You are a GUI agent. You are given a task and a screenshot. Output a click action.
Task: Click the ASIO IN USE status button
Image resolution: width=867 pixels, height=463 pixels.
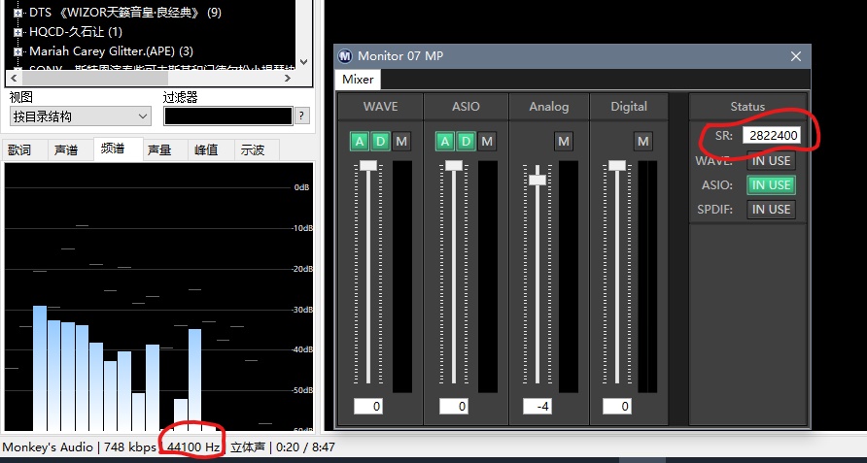coord(771,184)
